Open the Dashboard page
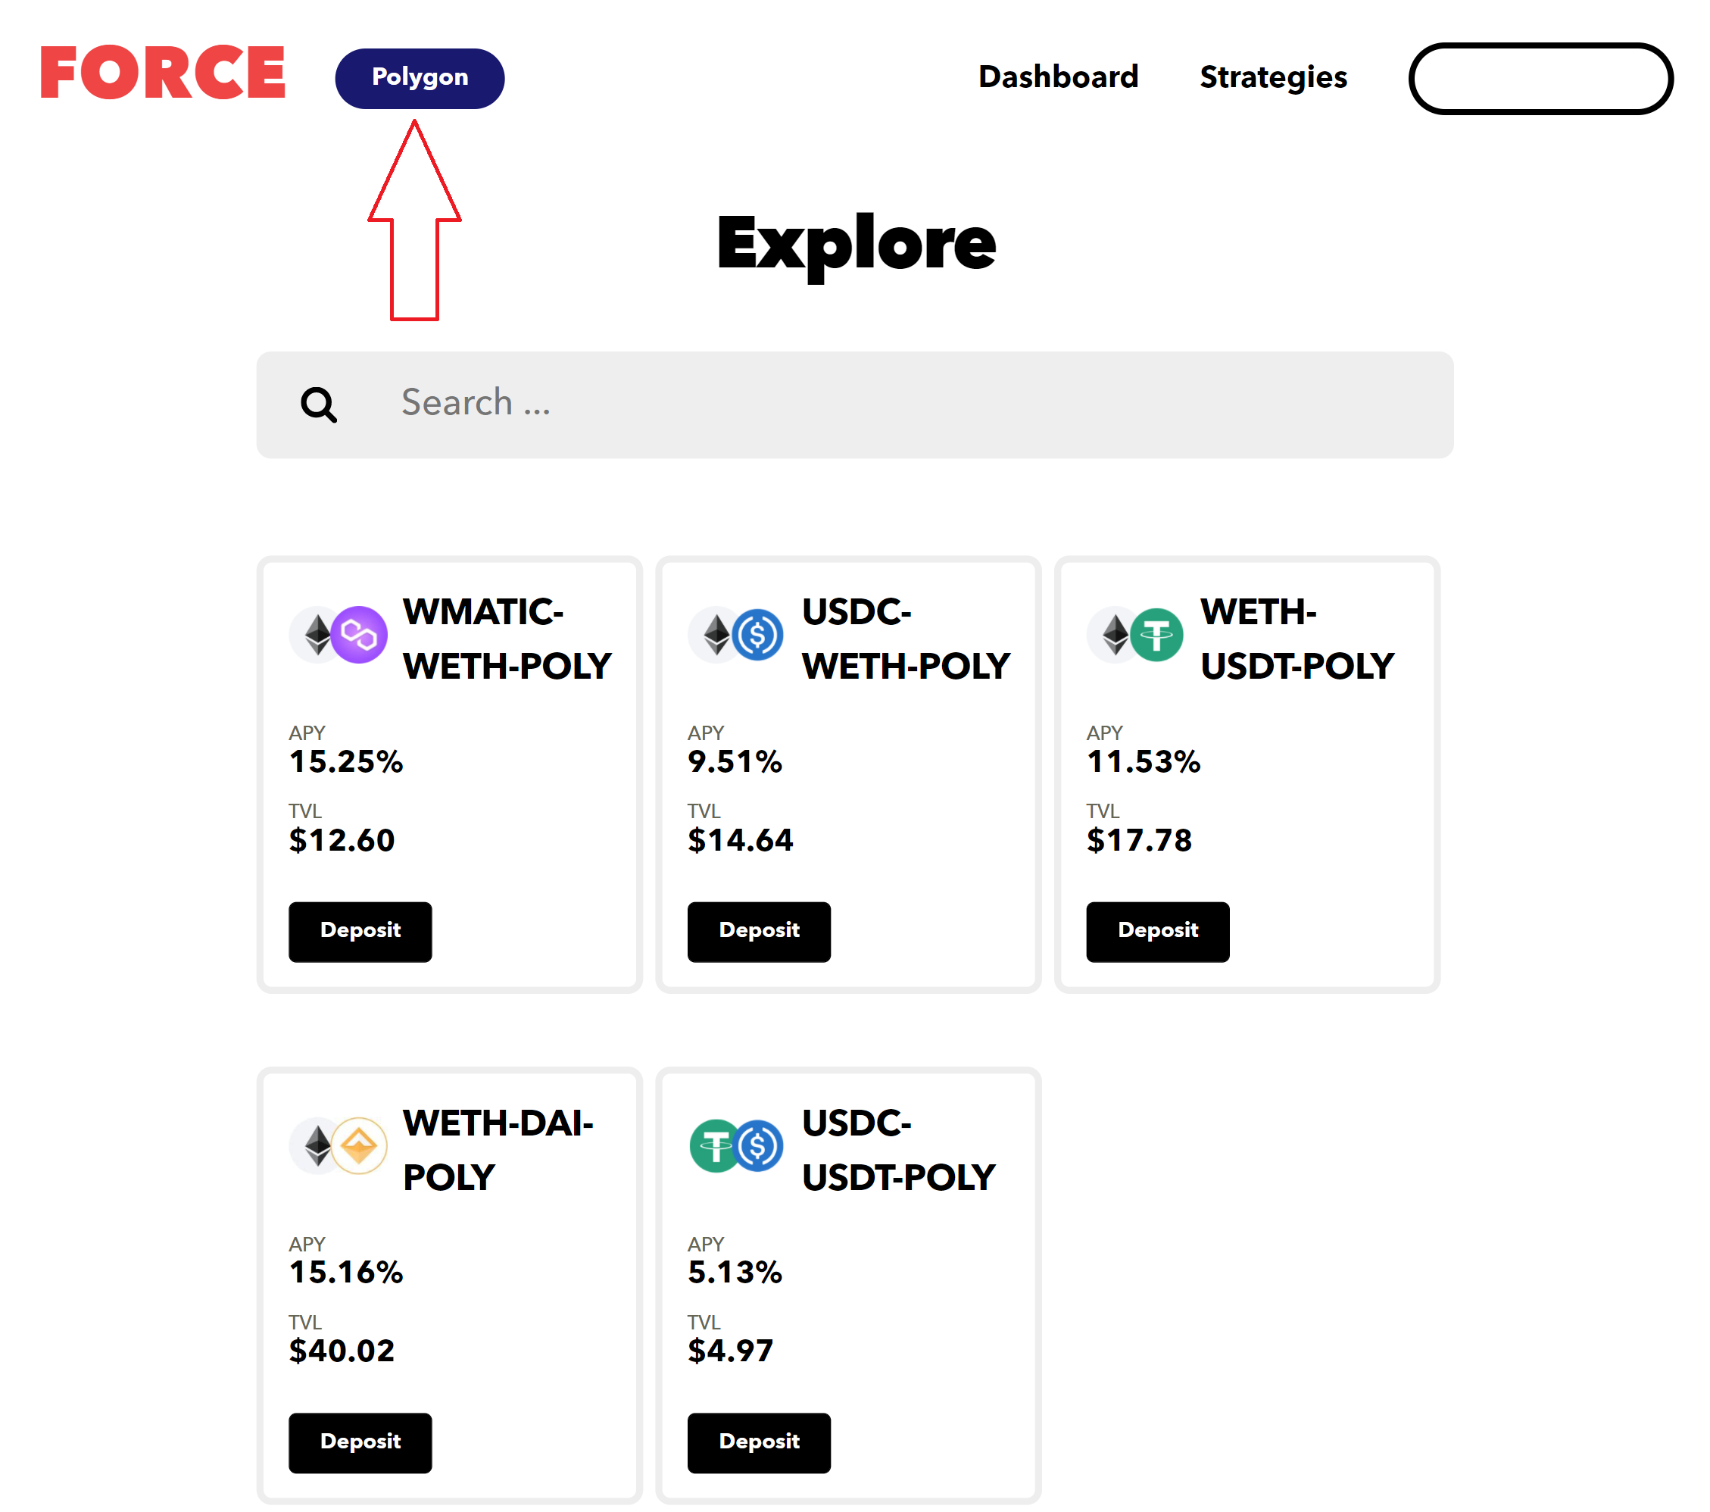1710x1512 pixels. [x=1058, y=77]
